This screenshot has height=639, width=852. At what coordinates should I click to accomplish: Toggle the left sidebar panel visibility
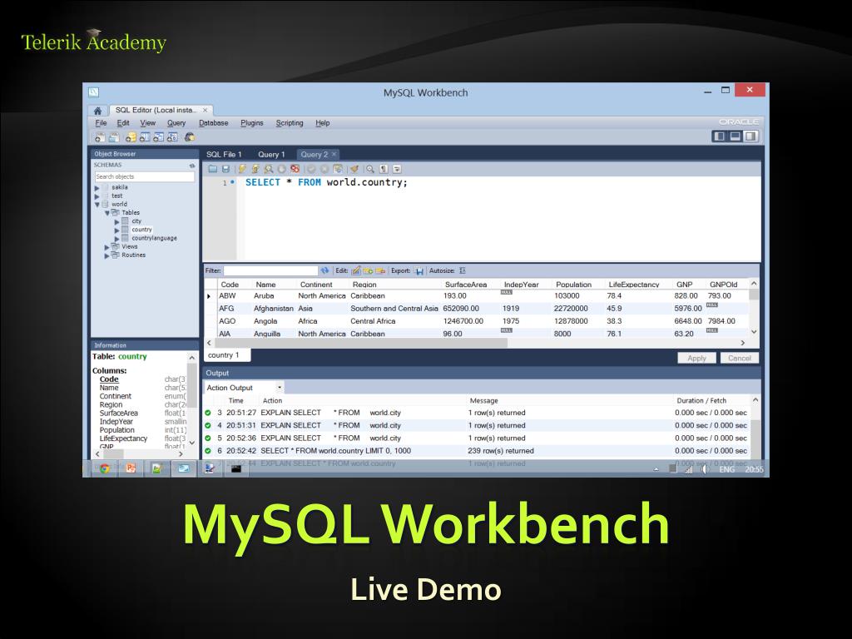click(x=720, y=136)
